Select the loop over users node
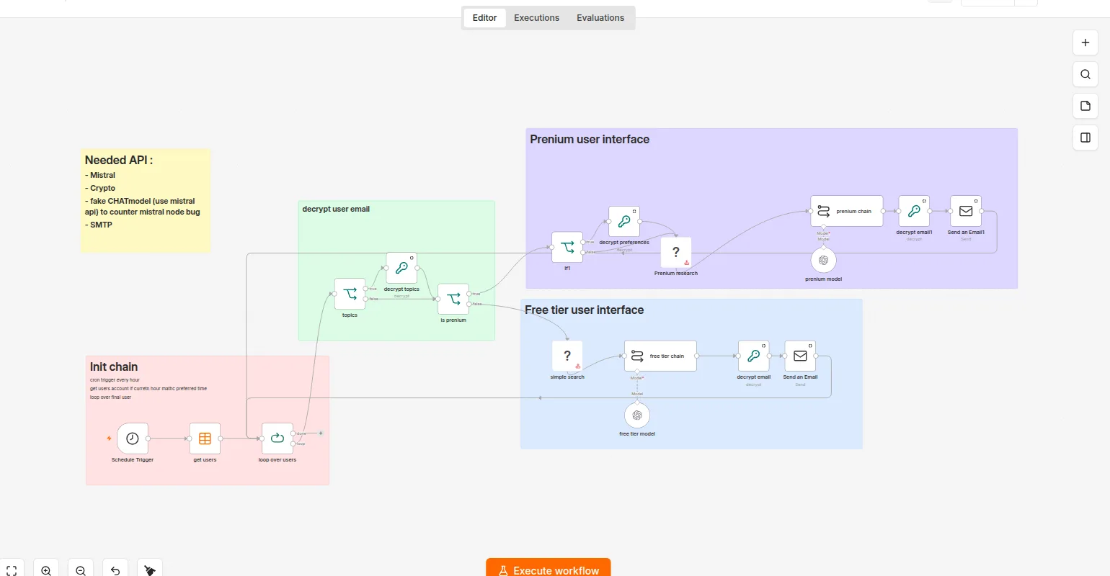 click(277, 438)
